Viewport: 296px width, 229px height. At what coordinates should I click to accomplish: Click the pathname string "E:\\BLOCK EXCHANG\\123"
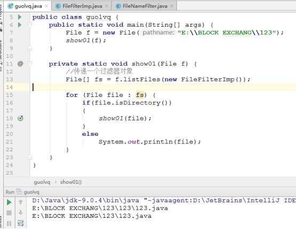click(x=227, y=32)
